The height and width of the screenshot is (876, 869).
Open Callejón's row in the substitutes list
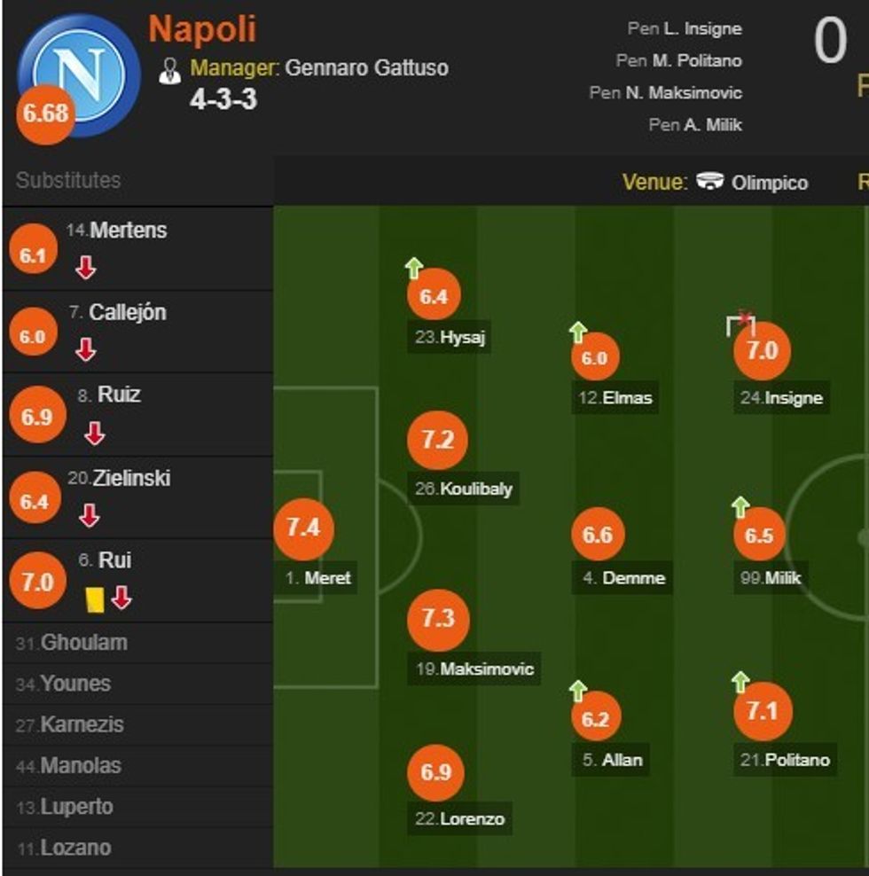128,312
